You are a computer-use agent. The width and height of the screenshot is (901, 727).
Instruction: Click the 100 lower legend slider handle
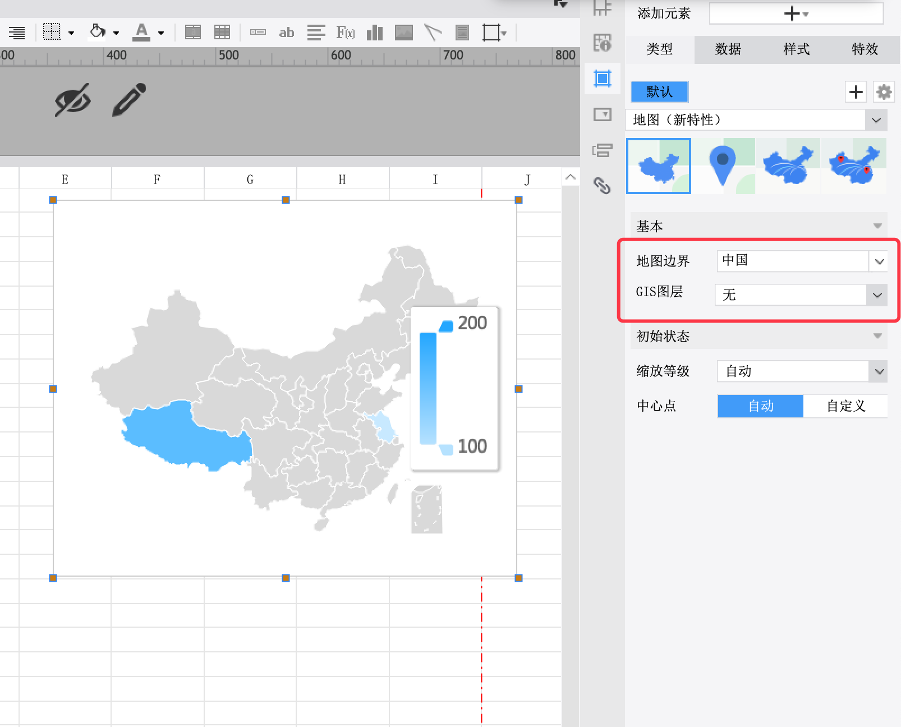click(x=446, y=449)
